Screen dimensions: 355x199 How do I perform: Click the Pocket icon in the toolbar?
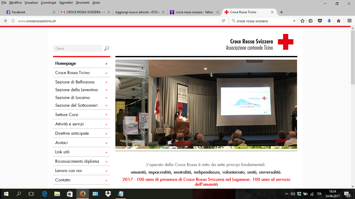coord(320,21)
